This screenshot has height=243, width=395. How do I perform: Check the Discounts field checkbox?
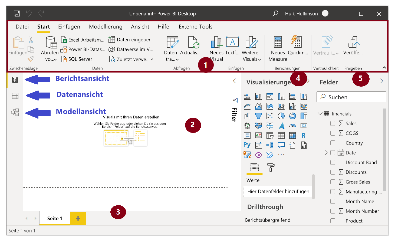[x=333, y=172]
